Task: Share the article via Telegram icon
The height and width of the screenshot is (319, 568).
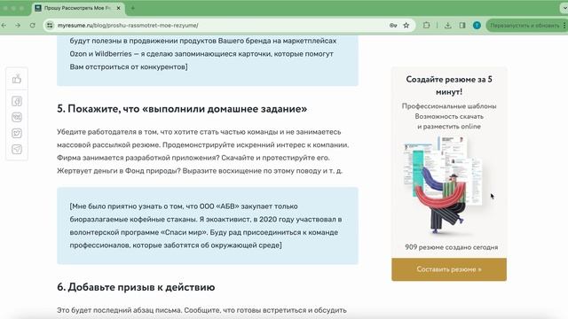Action: 17,149
